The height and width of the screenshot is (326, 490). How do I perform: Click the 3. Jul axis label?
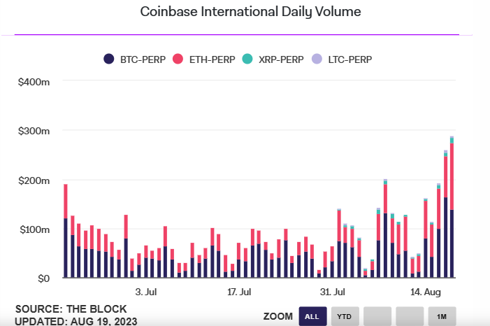146,292
